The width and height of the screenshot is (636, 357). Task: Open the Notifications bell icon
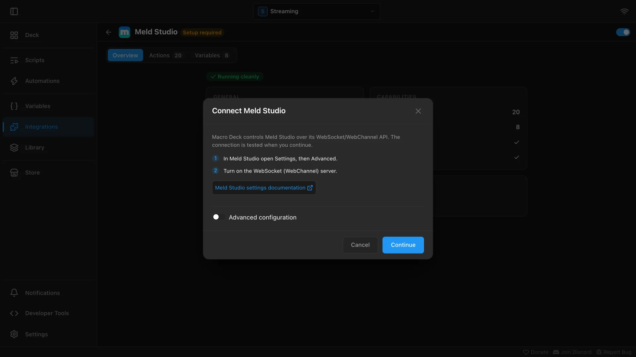click(x=14, y=293)
